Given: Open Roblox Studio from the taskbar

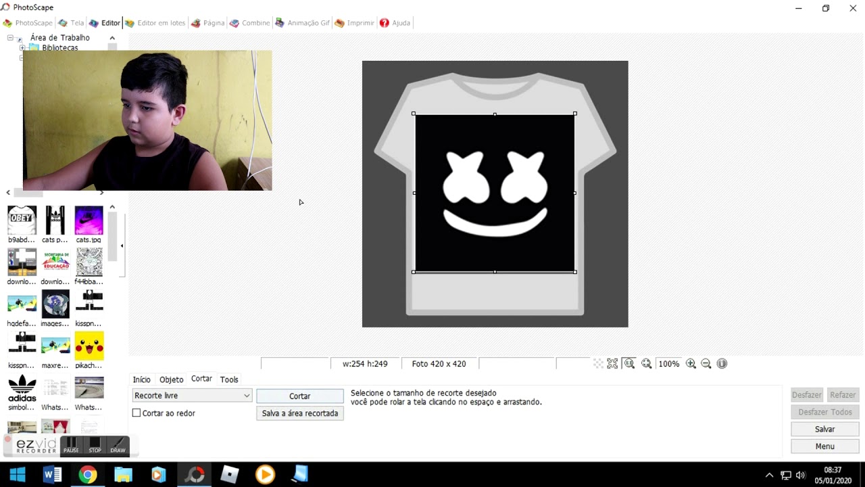Looking at the screenshot, I should point(230,475).
